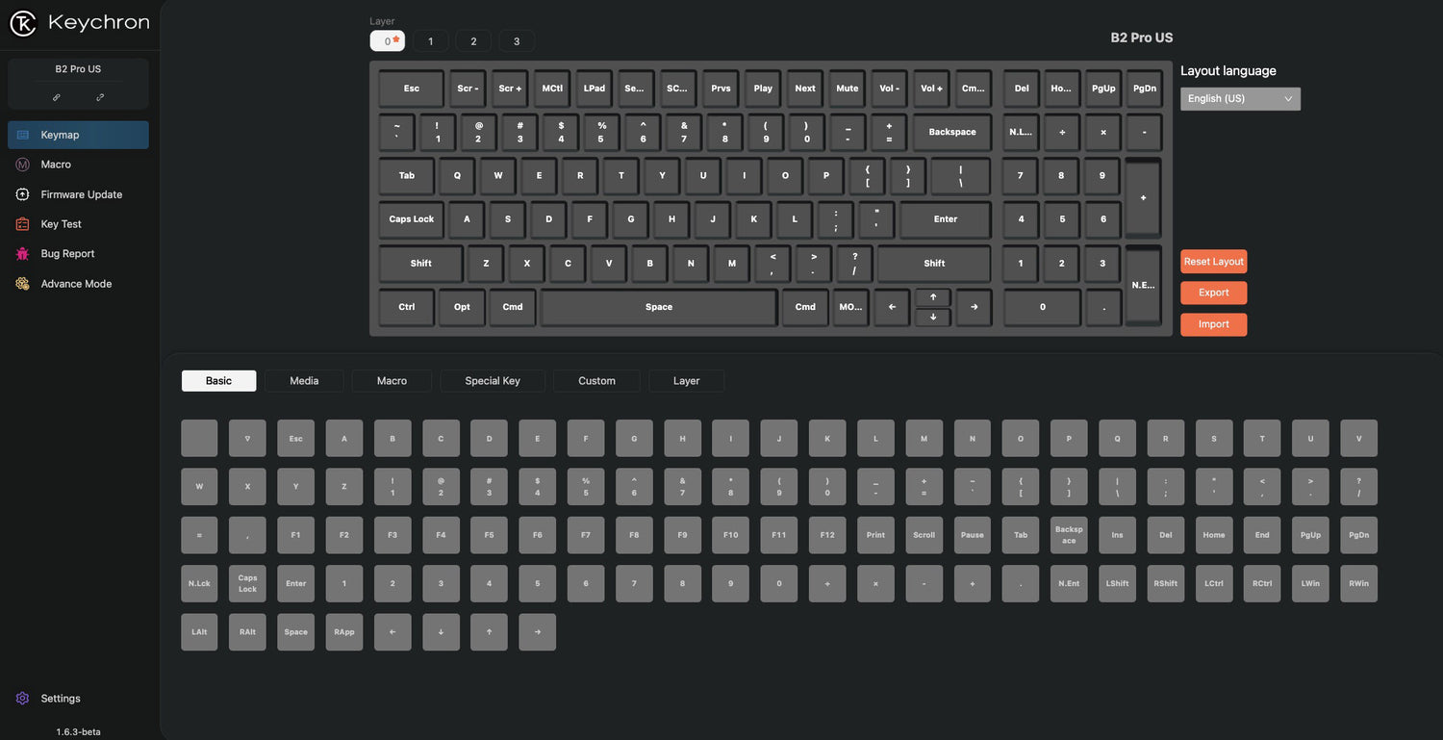The width and height of the screenshot is (1443, 740).
Task: Select the Custom key category
Action: (596, 380)
